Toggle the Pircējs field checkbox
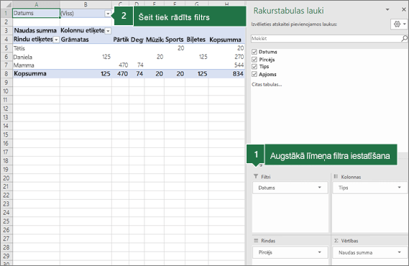 254,60
